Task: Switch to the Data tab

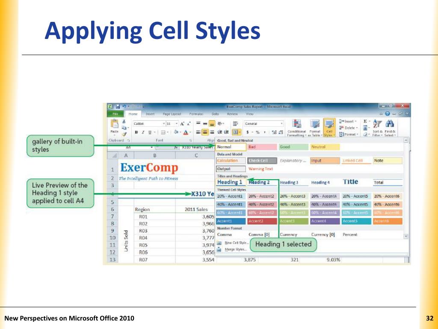Action: click(215, 114)
